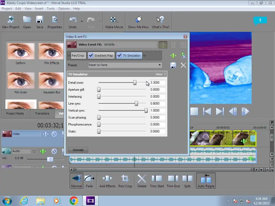Save the project with the Save icon
This screenshot has width=275, height=206.
tap(40, 22)
